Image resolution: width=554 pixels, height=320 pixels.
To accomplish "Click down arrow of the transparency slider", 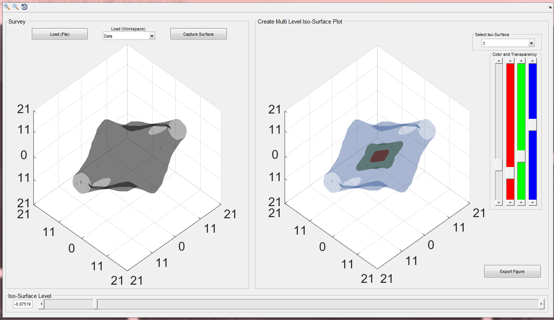I will pyautogui.click(x=499, y=203).
